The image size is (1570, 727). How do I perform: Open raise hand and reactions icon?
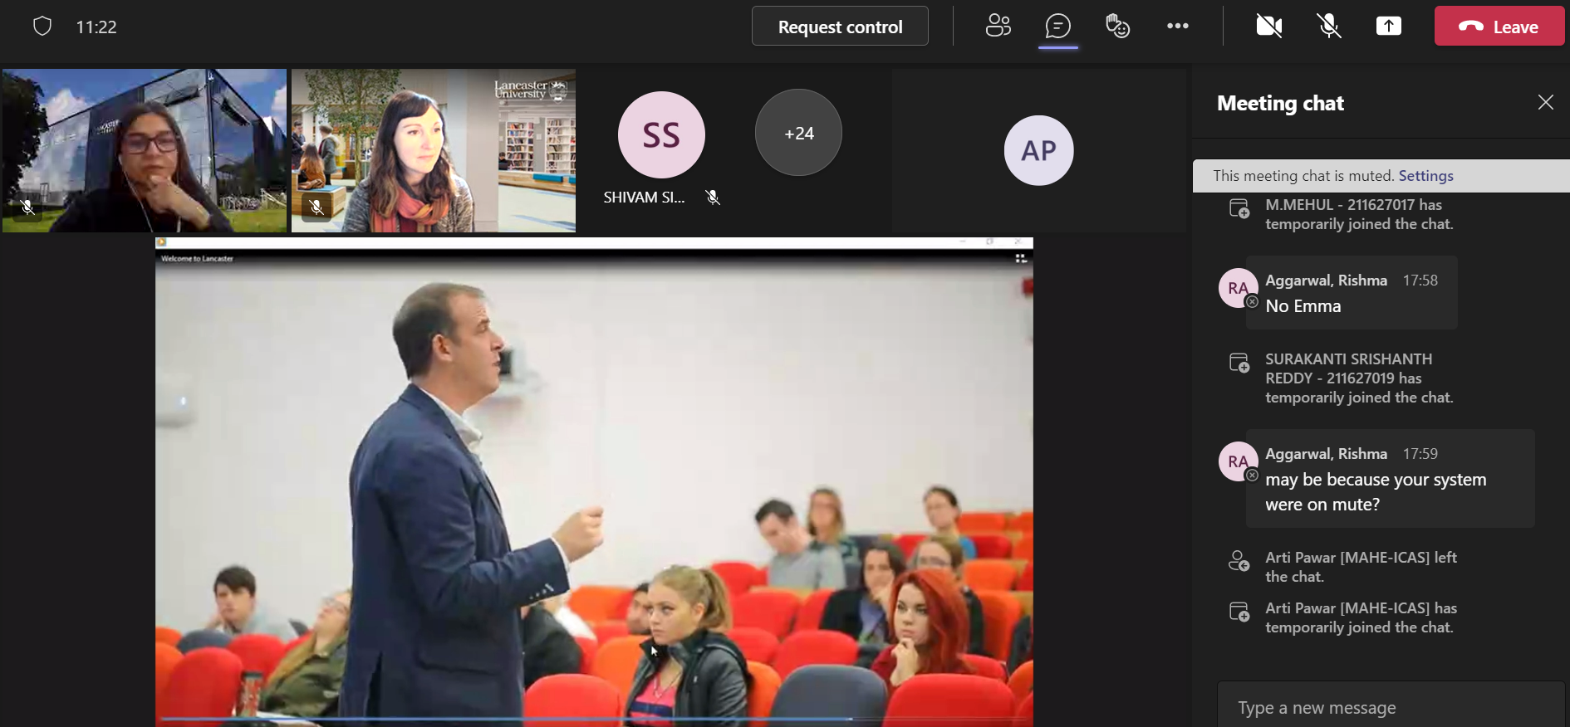[x=1117, y=27]
